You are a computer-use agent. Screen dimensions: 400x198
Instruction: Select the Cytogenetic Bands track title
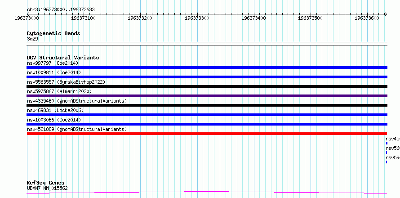point(53,33)
